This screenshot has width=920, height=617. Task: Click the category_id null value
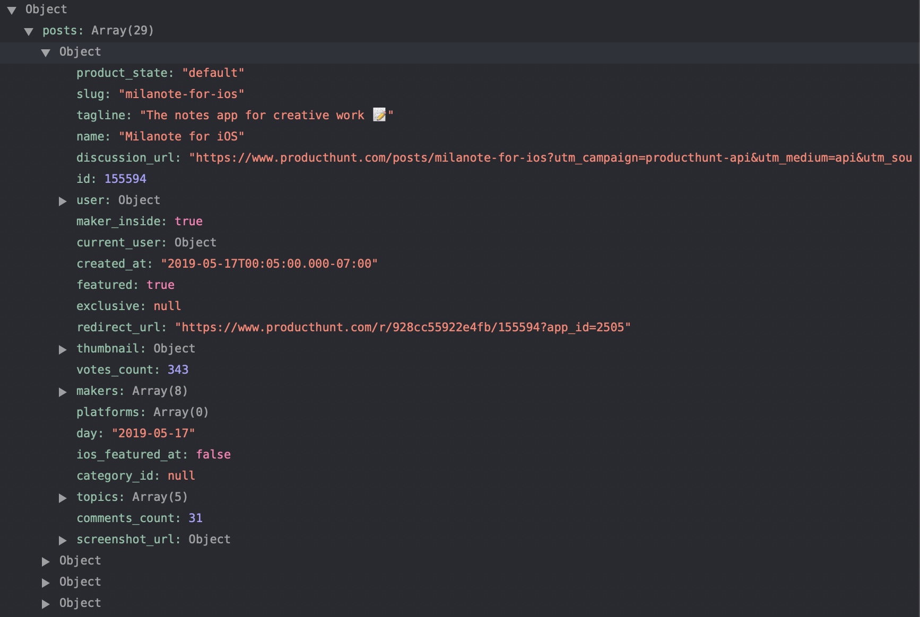click(181, 475)
